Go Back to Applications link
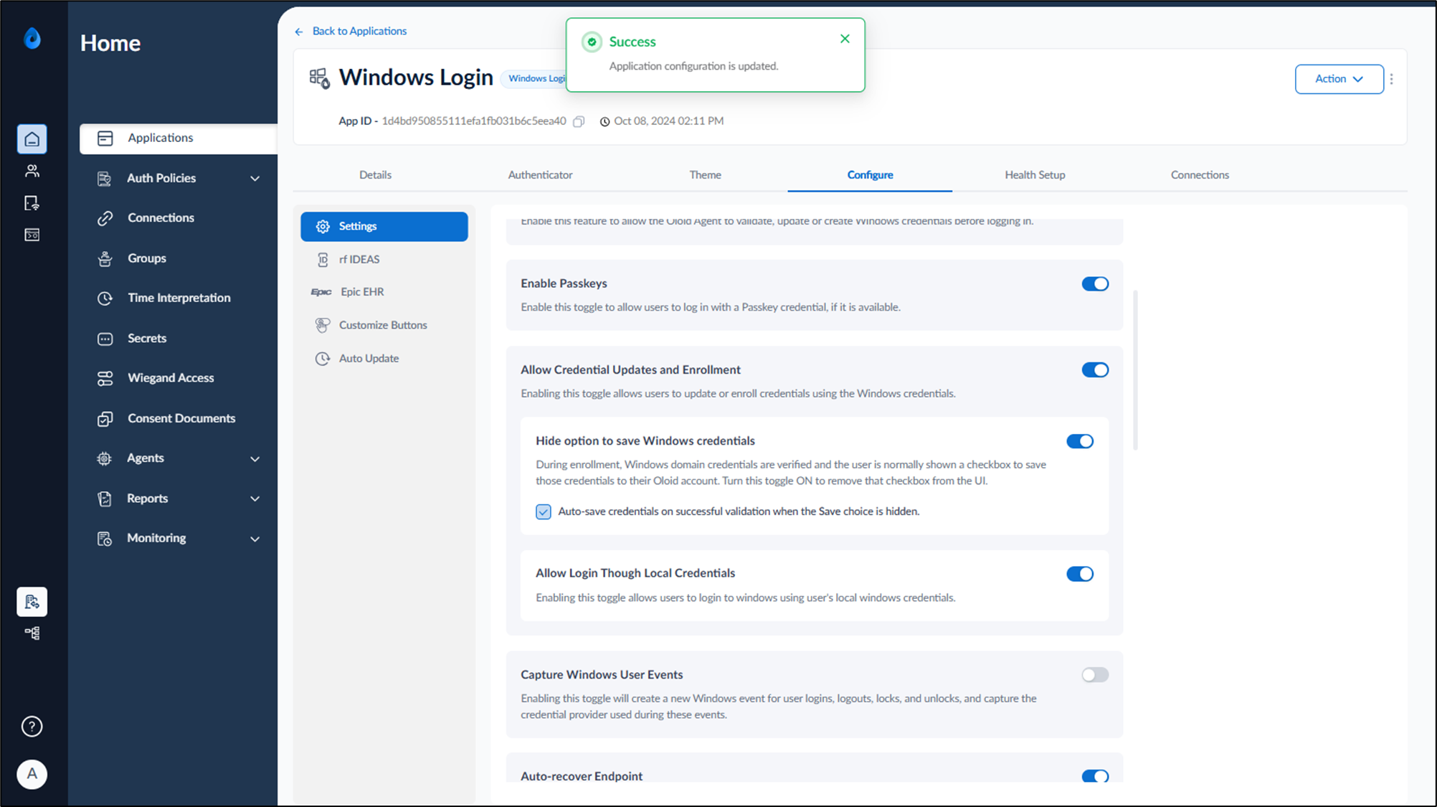1437x807 pixels. 351,31
